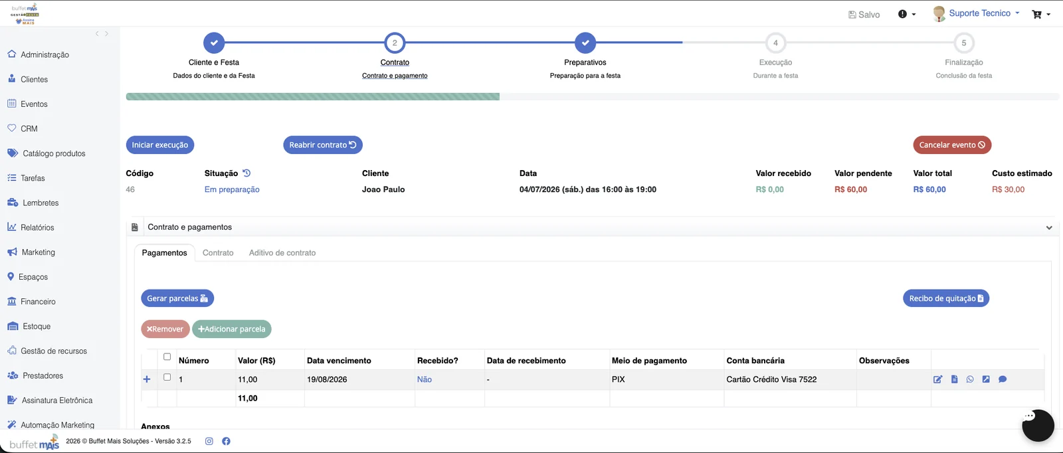This screenshot has height=453, width=1063.
Task: Open Estoque in the sidebar menu
Action: [x=37, y=326]
